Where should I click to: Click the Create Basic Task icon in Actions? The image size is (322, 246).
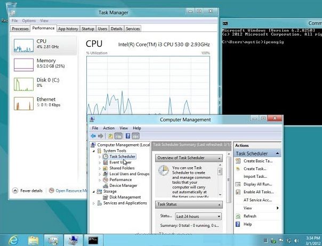(x=238, y=161)
